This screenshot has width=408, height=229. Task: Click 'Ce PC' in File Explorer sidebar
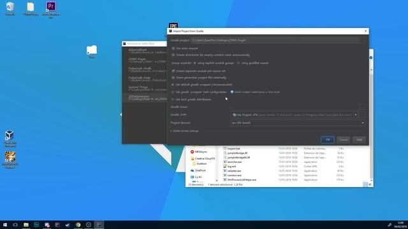tap(196, 177)
